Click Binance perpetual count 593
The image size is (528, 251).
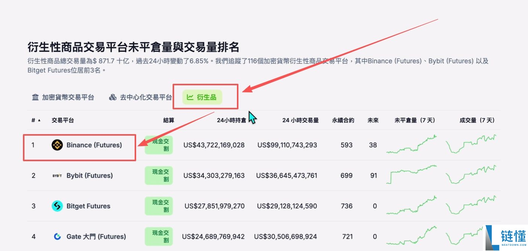(346, 145)
